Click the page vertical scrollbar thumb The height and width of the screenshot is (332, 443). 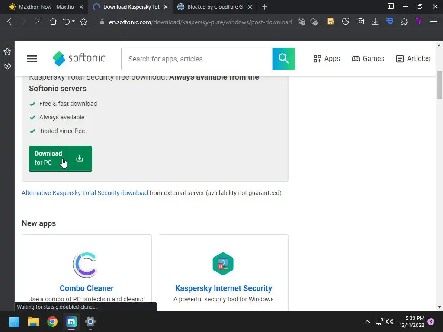440,85
